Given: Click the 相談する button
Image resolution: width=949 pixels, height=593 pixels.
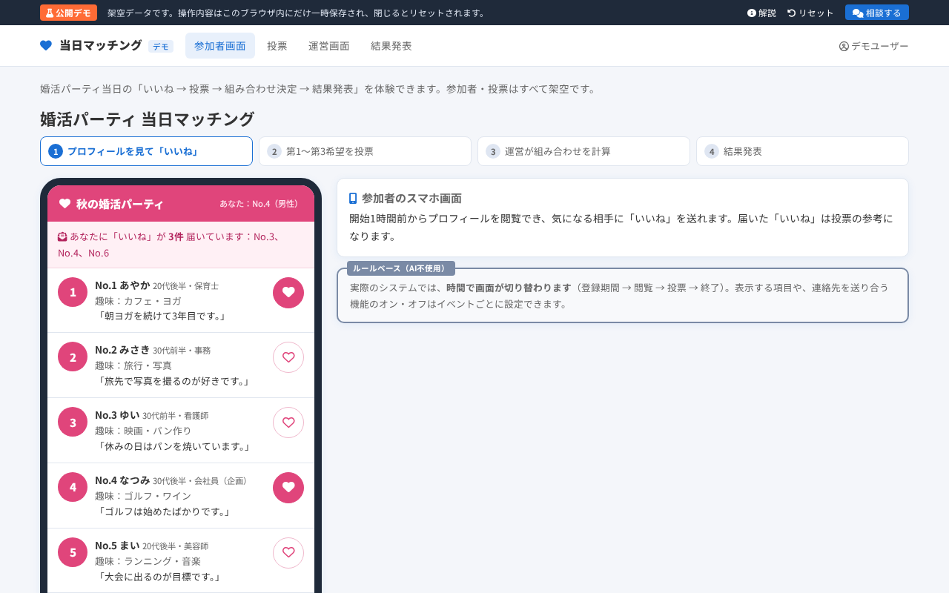Looking at the screenshot, I should [877, 13].
